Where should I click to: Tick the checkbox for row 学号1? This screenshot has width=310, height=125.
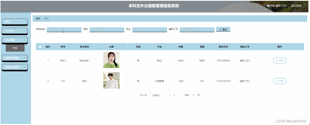click(40, 61)
